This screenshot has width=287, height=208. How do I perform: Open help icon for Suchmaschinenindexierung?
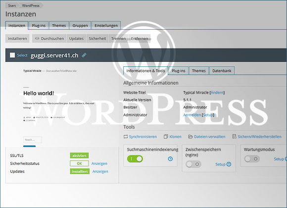[170, 158]
